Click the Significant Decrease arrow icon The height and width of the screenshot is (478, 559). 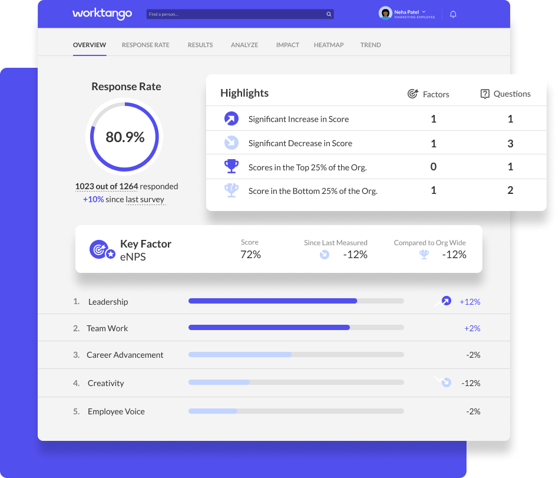(231, 143)
